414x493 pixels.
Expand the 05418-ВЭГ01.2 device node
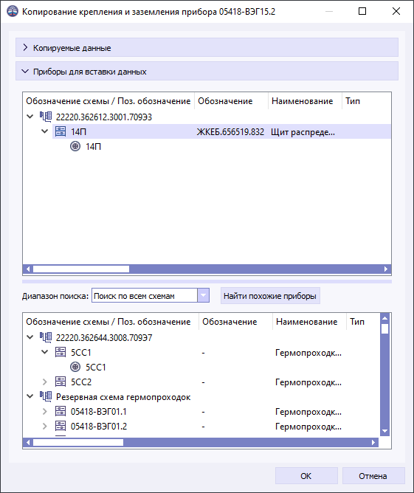[44, 426]
